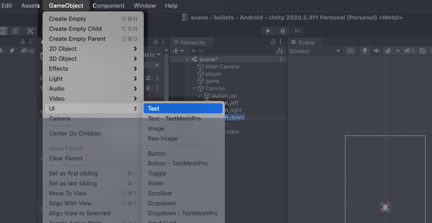Image resolution: width=432 pixels, height=223 pixels.
Task: Toggle scene audio speaker icon
Action: pyautogui.click(x=377, y=51)
